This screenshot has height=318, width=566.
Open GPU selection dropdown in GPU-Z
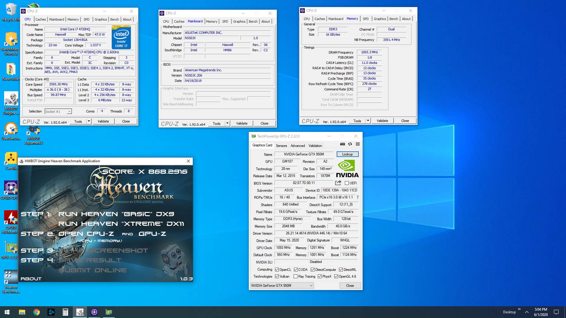(x=282, y=286)
